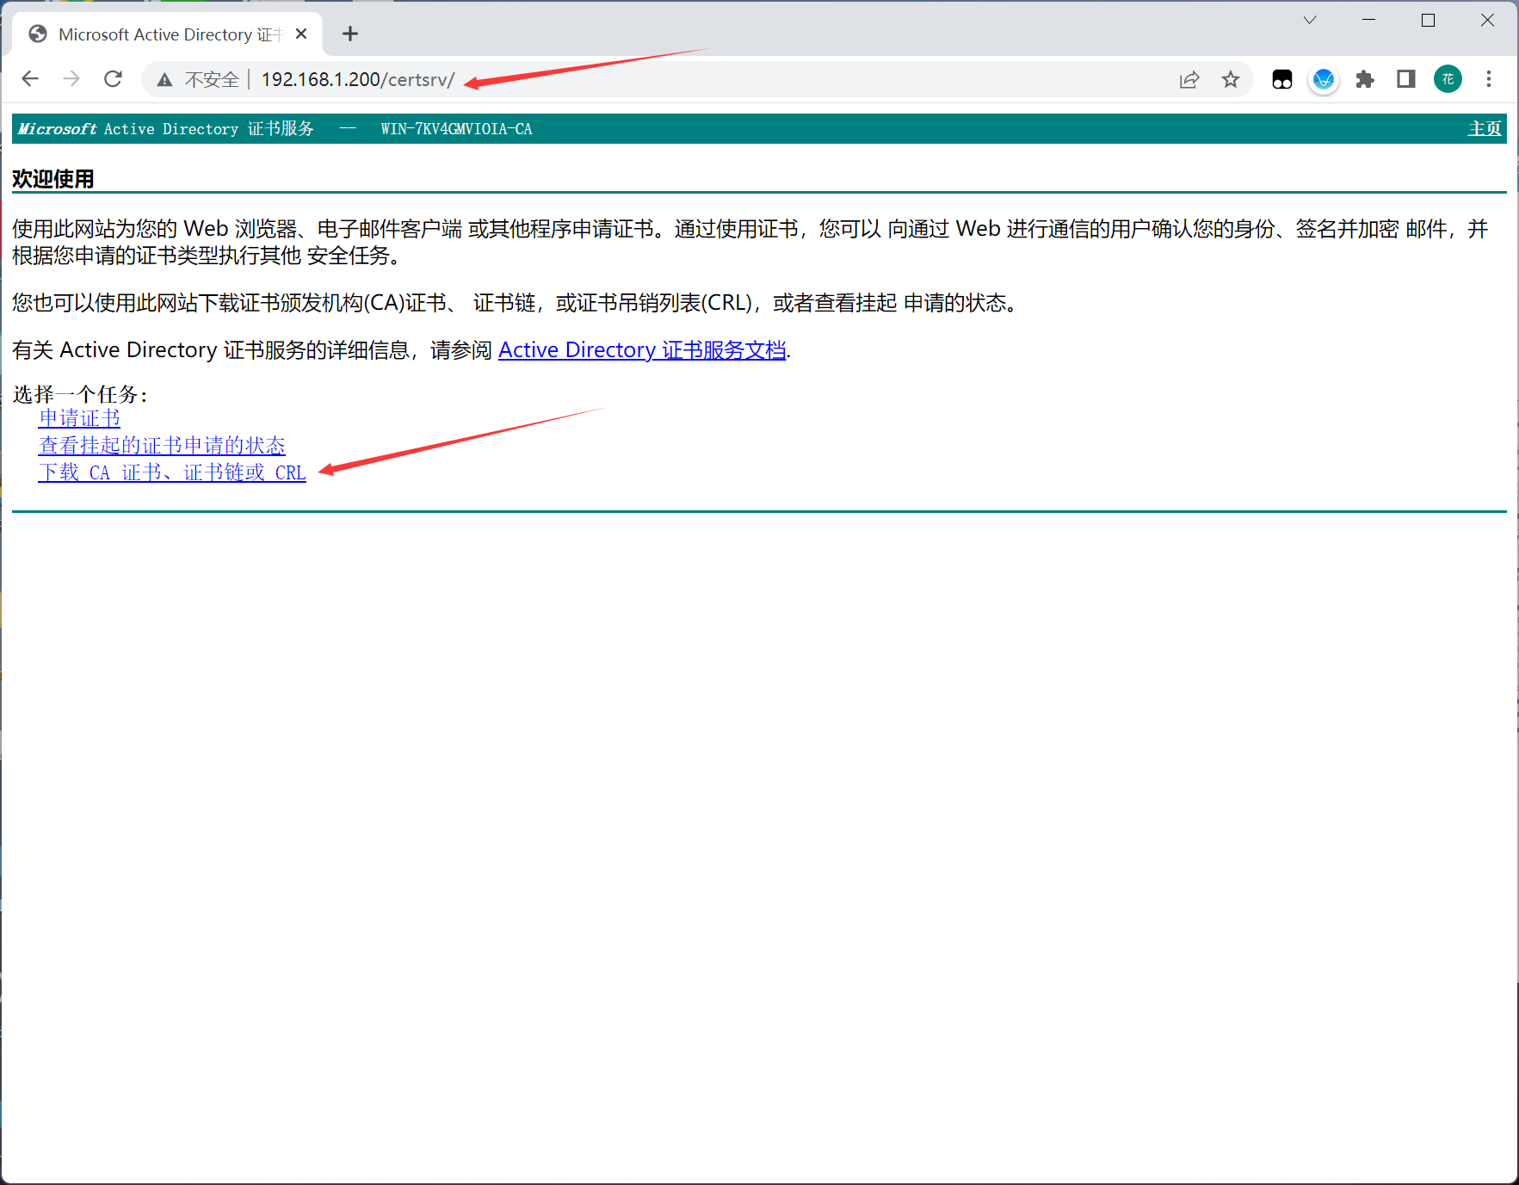This screenshot has height=1185, width=1519.
Task: Open a new browser tab
Action: pyautogui.click(x=349, y=34)
